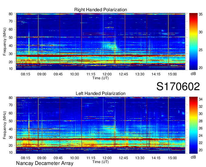Click 09:00 time tick of Left Handed plot
Screen dimensions: 206x167
[x=42, y=158]
